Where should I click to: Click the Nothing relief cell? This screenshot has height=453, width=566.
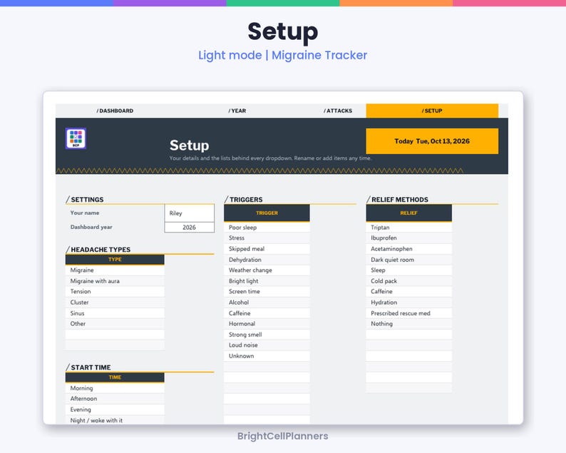point(408,324)
